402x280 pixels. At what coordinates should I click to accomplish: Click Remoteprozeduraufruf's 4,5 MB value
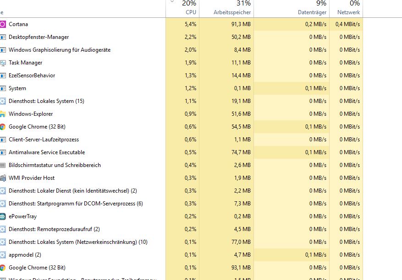242,229
